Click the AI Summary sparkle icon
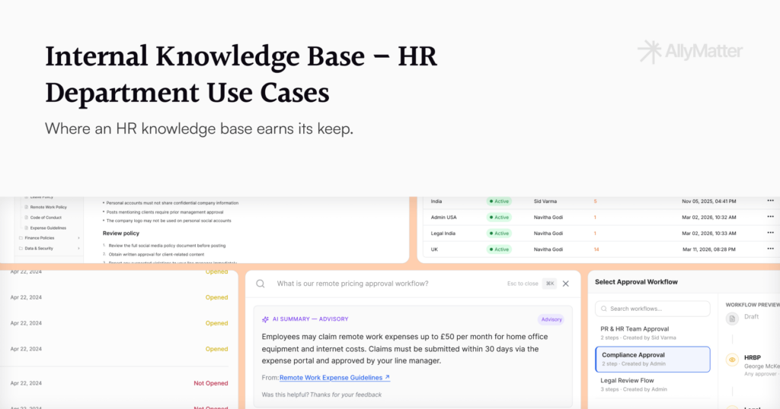Viewport: 780px width, 409px height. (265, 319)
